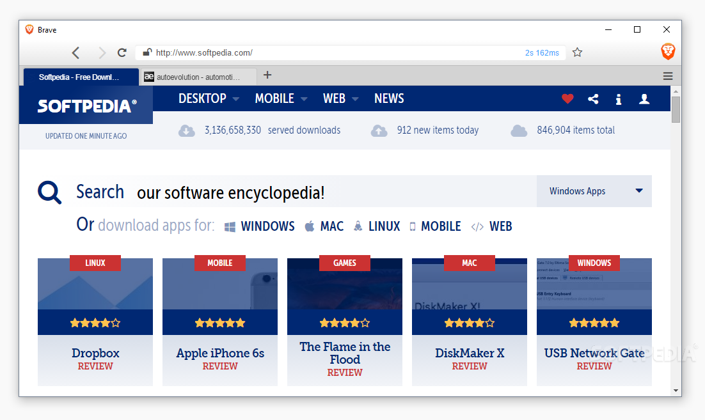Expand the MOBILE menu
705x420 pixels.
coord(281,98)
